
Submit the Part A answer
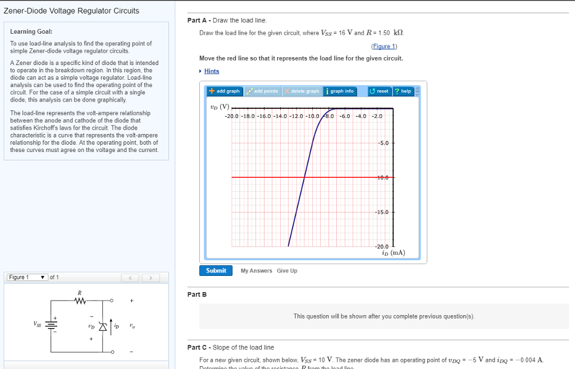(x=216, y=271)
